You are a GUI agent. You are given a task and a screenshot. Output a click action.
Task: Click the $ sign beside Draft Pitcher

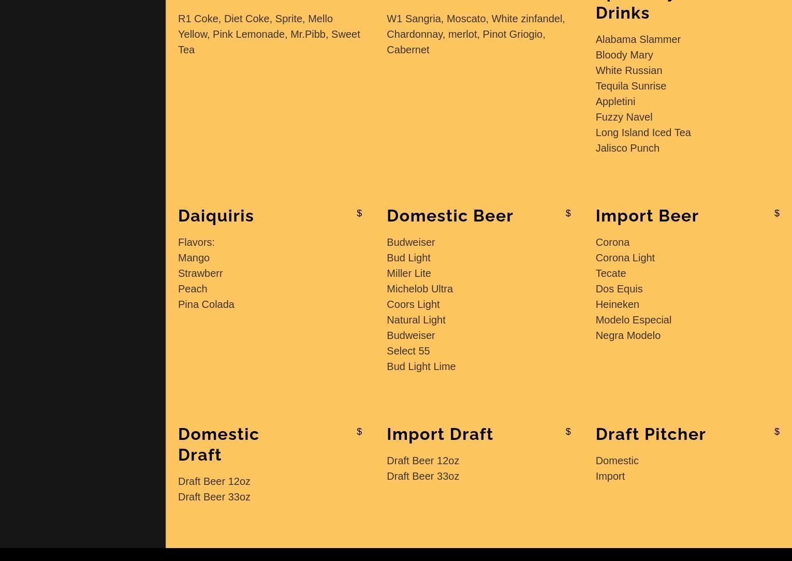click(x=777, y=432)
